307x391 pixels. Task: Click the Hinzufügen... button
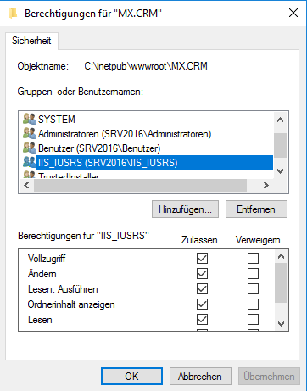click(x=185, y=209)
